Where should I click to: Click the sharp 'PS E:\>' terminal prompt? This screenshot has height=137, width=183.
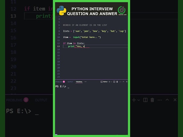[61, 86]
